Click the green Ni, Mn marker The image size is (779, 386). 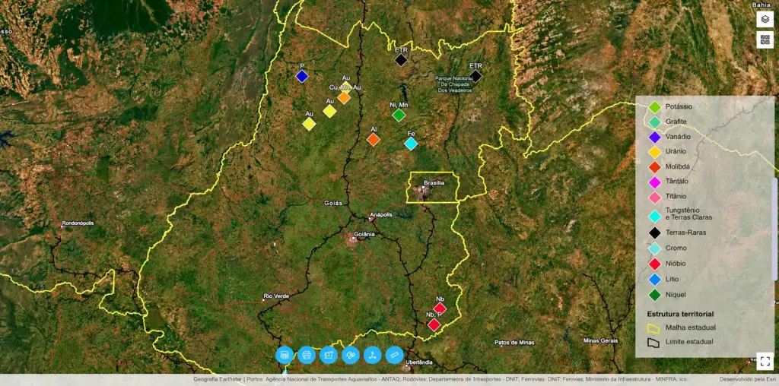point(399,115)
